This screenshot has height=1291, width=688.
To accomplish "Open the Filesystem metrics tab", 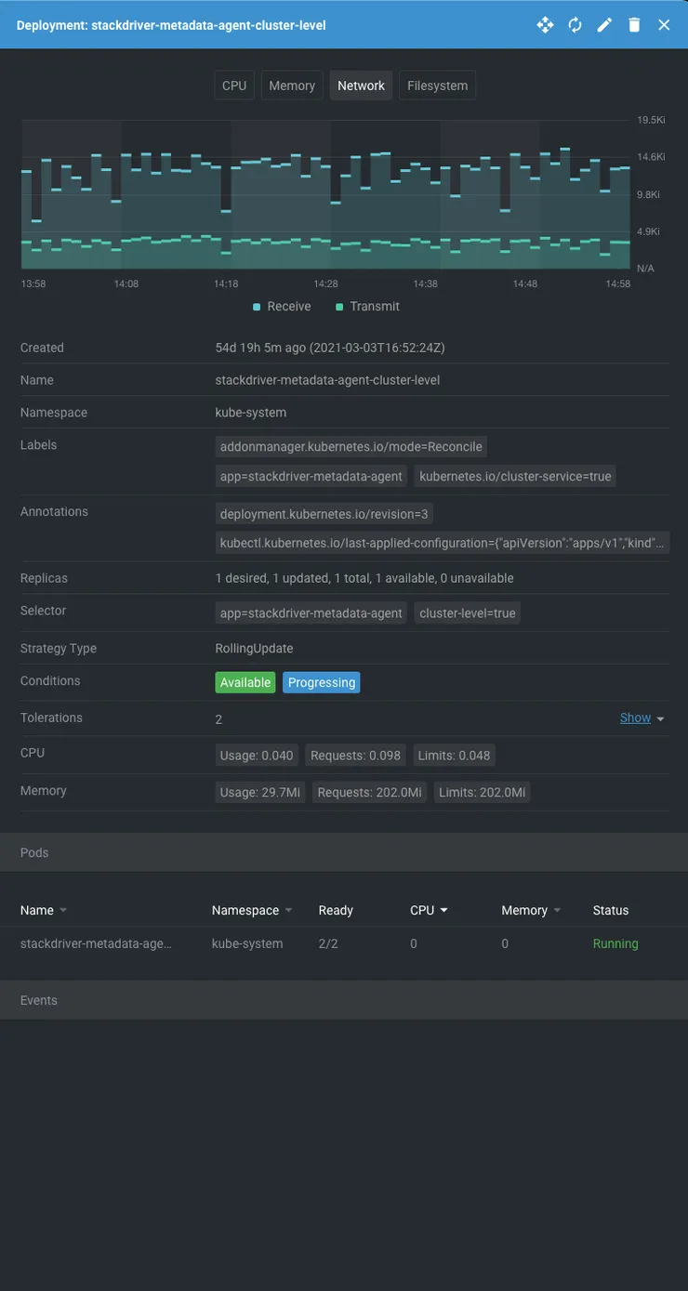I will pos(437,85).
